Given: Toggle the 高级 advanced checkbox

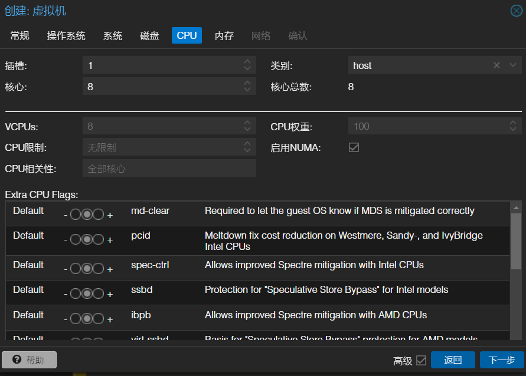Looking at the screenshot, I should (x=421, y=360).
